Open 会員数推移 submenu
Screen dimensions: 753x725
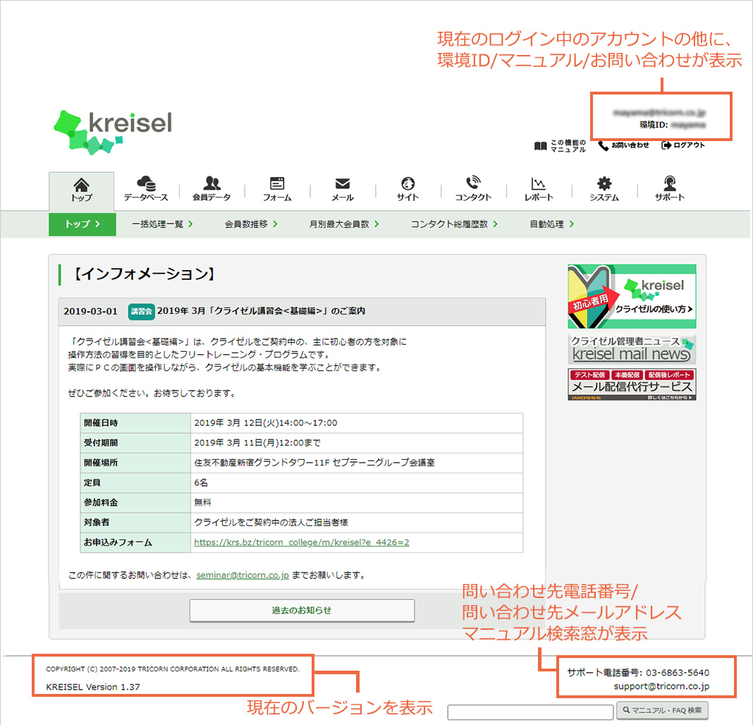pyautogui.click(x=251, y=224)
